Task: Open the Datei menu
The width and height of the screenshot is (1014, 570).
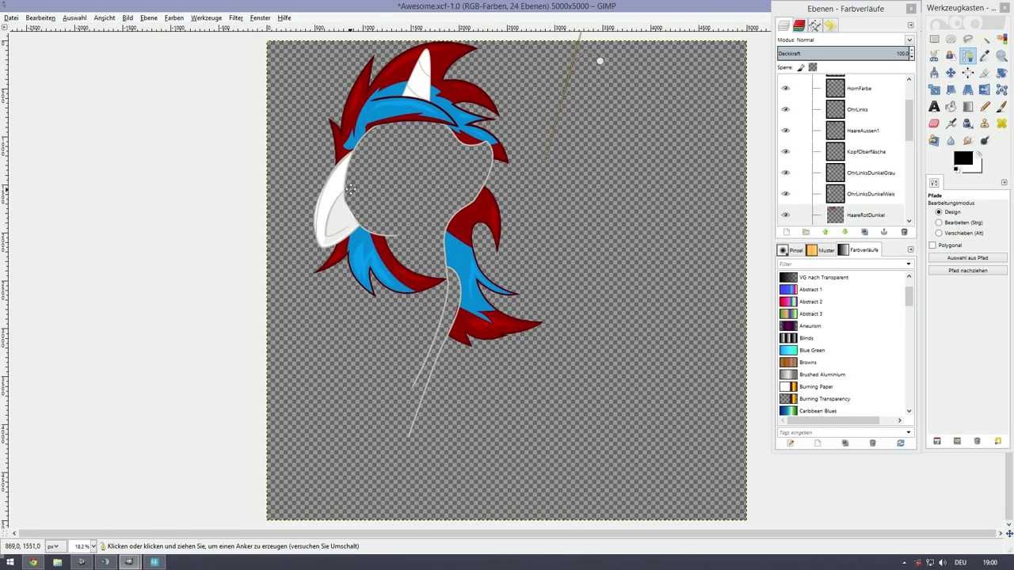Action: (x=11, y=17)
